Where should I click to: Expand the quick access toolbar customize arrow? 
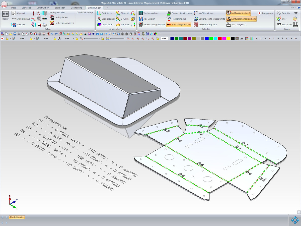(x=160, y=34)
